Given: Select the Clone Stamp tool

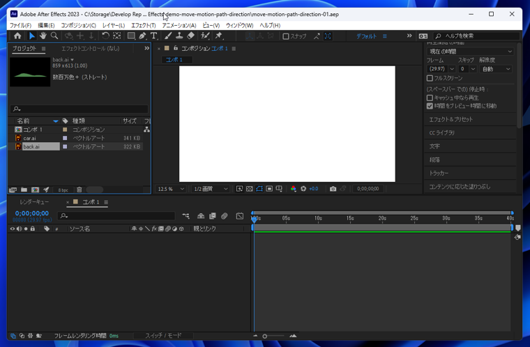Looking at the screenshot, I should 179,36.
